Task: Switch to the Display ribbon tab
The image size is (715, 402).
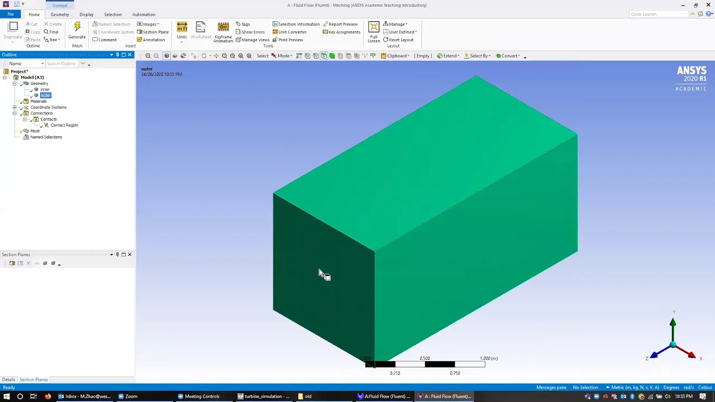Action: click(87, 15)
